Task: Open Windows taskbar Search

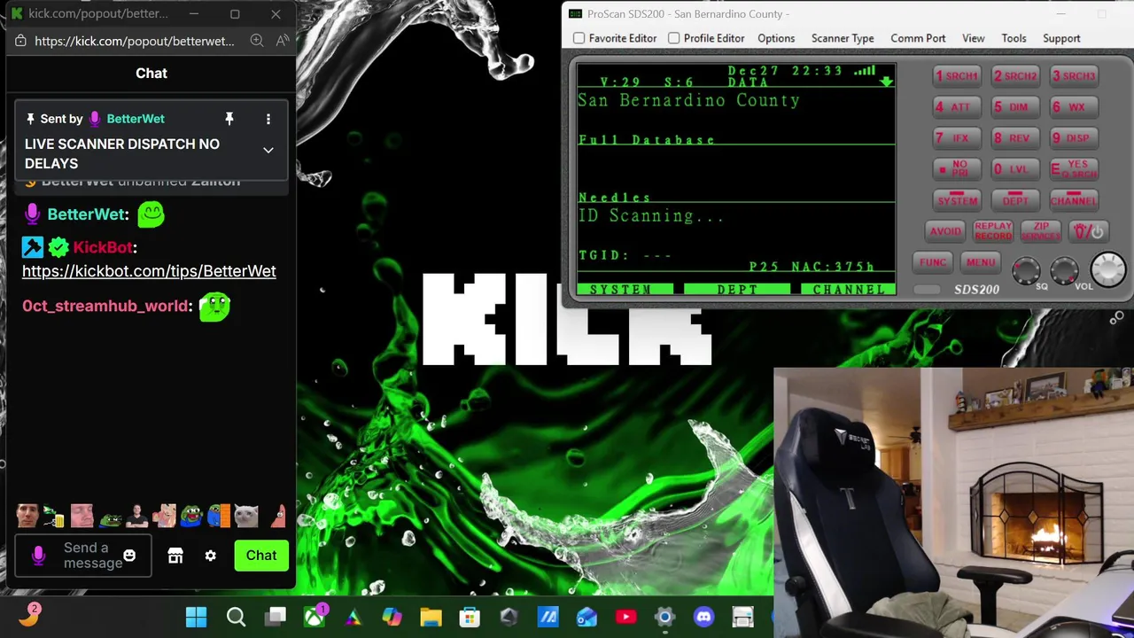Action: click(236, 617)
